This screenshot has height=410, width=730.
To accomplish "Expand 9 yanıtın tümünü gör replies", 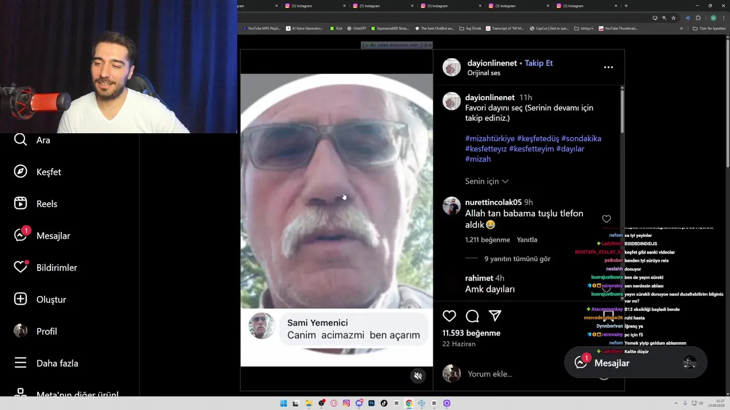I will pyautogui.click(x=517, y=259).
